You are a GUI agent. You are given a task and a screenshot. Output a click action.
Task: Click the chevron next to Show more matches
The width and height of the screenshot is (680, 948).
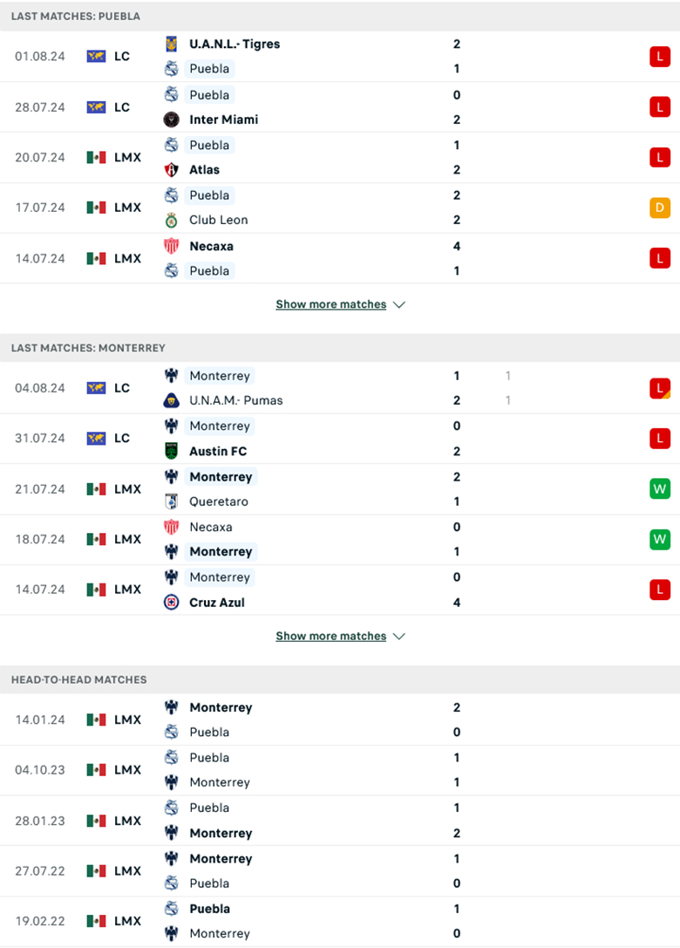(399, 304)
